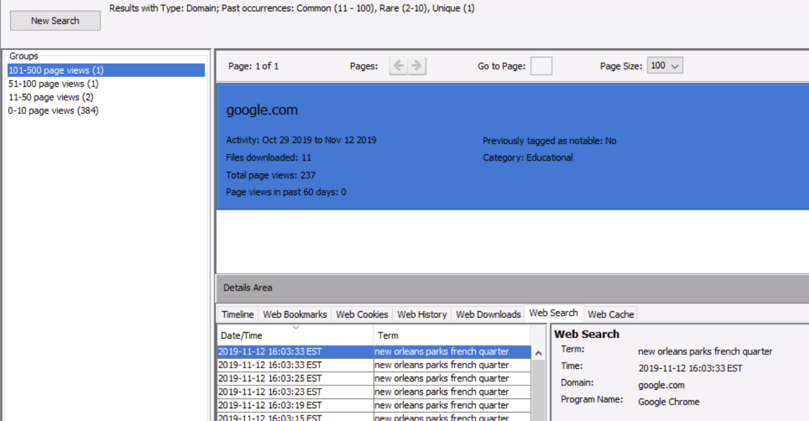The height and width of the screenshot is (421, 809).
Task: Switch to the Web Cookies tab
Action: coord(362,314)
